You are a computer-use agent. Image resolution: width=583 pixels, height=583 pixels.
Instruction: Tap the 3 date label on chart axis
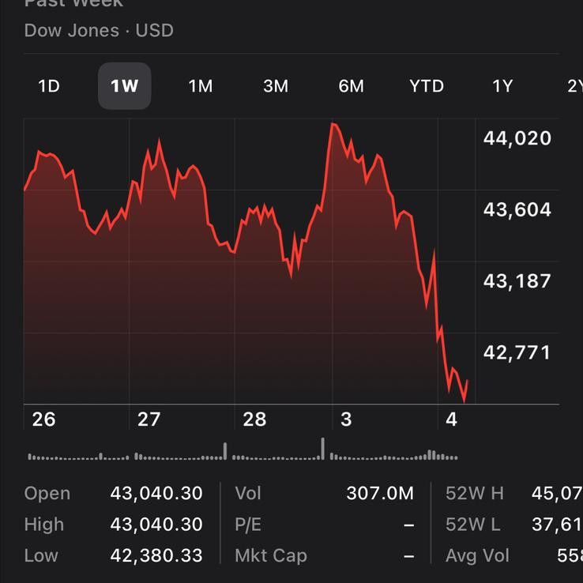(346, 419)
